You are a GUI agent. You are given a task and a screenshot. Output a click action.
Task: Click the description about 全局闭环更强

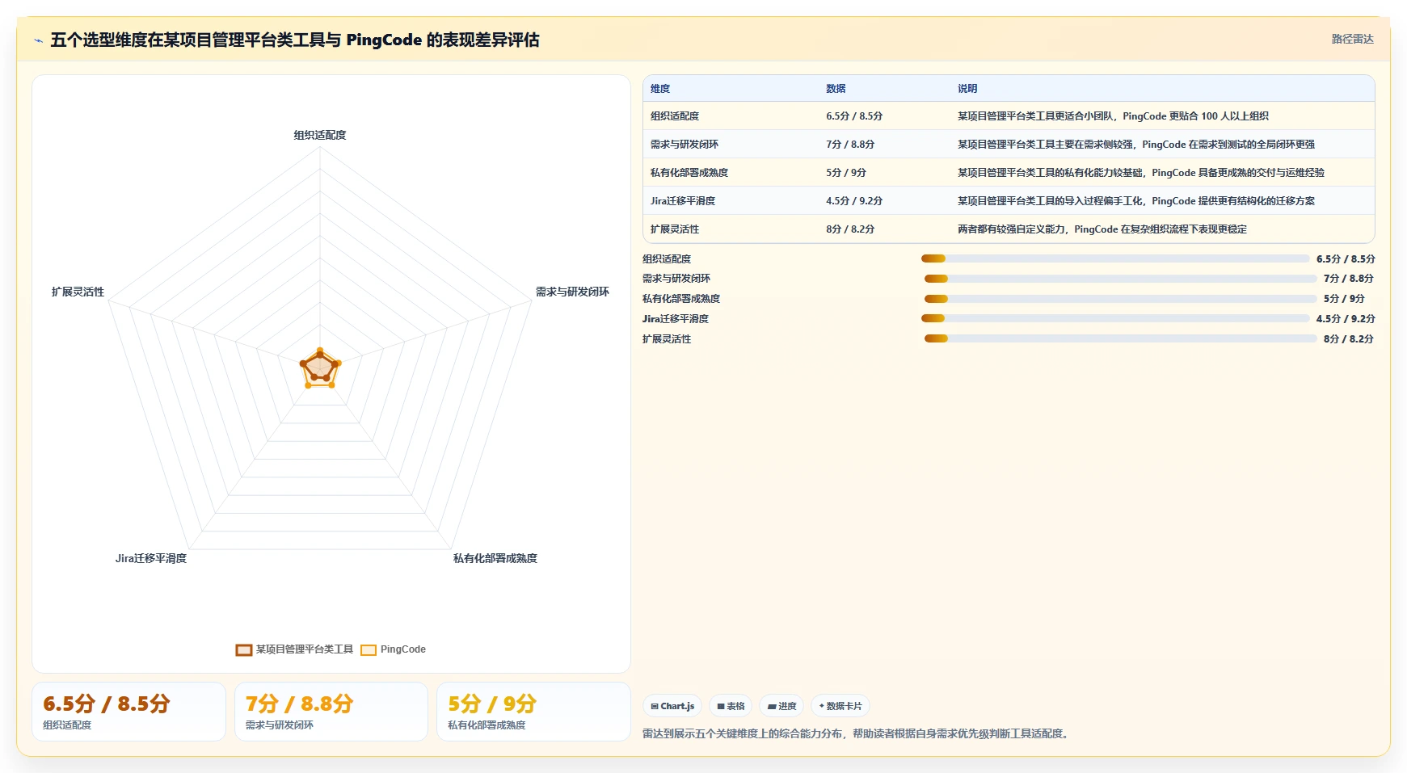(1136, 145)
